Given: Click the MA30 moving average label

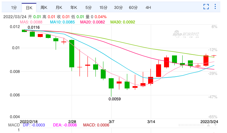Looking at the screenshot, I should 123,22.
